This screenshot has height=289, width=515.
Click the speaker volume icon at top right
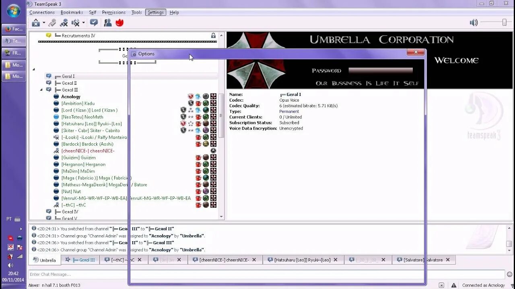click(474, 23)
